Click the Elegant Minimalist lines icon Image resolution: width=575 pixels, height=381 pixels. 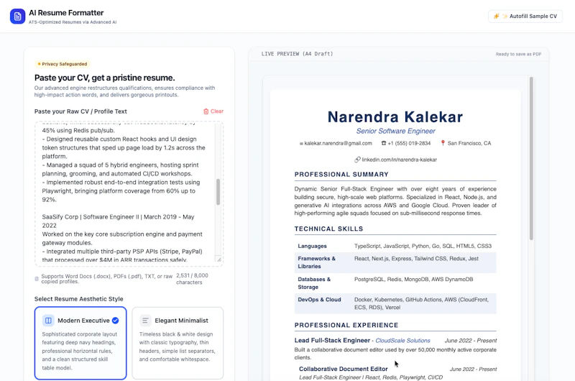tap(145, 321)
